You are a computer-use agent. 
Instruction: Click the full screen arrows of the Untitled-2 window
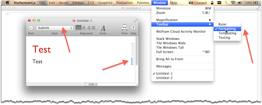pyautogui.click(x=258, y=8)
